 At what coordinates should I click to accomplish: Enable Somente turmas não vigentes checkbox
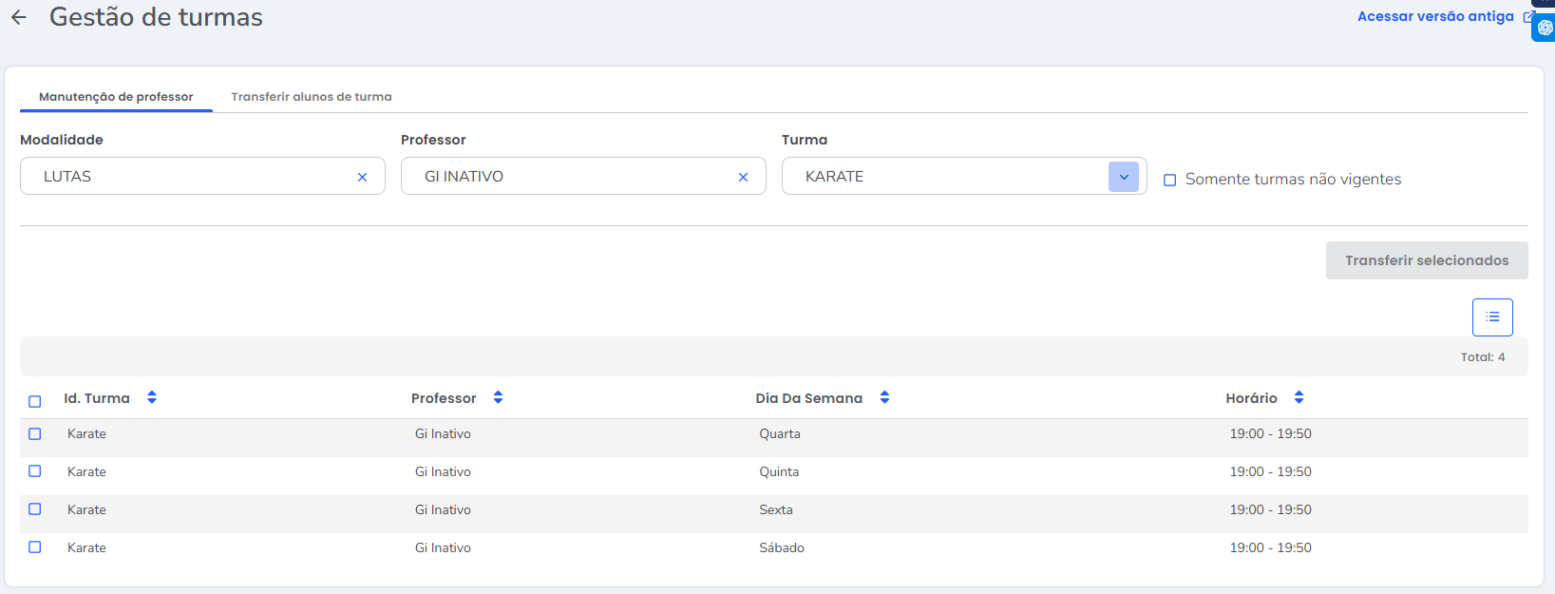click(x=1170, y=180)
